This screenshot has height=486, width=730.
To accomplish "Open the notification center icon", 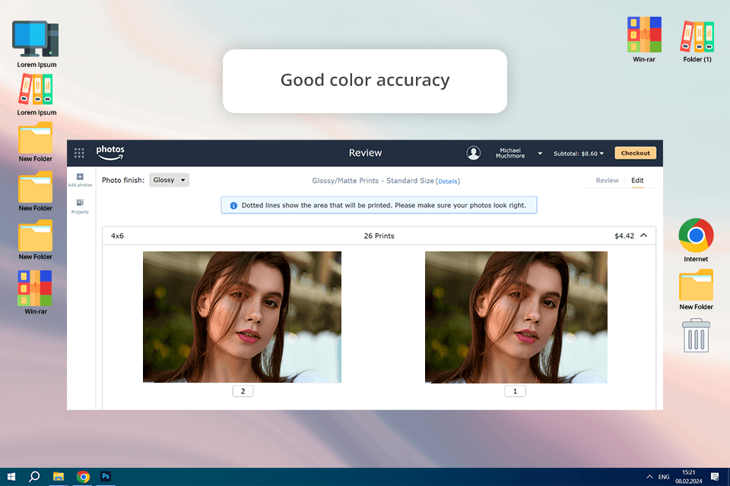I will (x=715, y=477).
